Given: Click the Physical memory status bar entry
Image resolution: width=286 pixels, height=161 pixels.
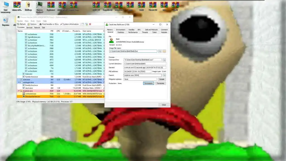Looking at the screenshot, I should (46, 102).
